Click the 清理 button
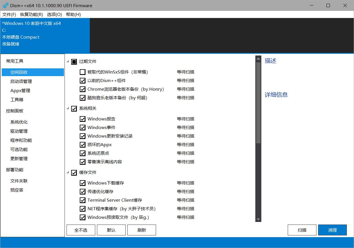Screen dimensions: 354x248 (332, 230)
